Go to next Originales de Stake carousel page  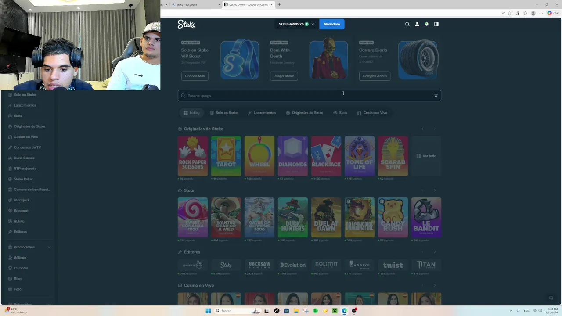[435, 129]
